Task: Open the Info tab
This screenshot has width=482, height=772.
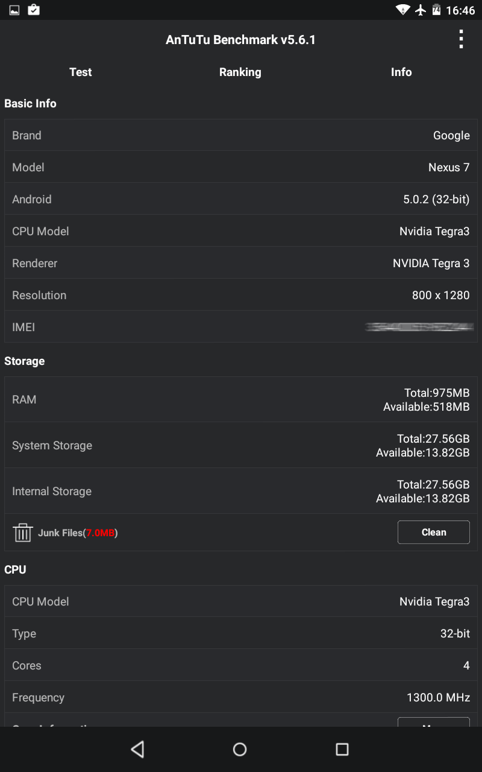Action: tap(401, 72)
